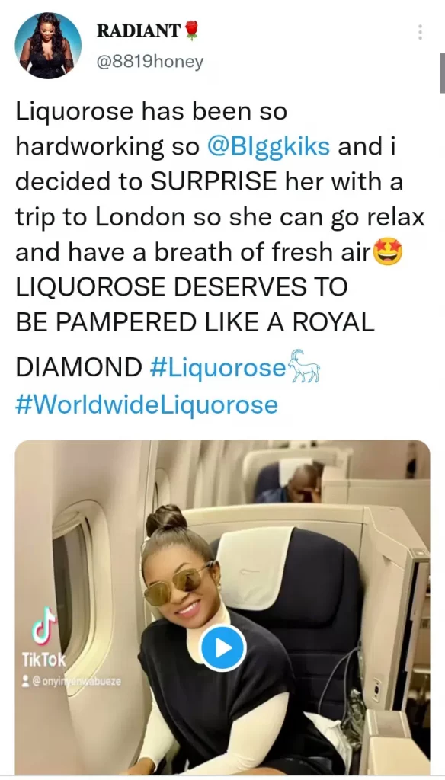
Task: Open the three-dot more options menu
Action: point(420,32)
